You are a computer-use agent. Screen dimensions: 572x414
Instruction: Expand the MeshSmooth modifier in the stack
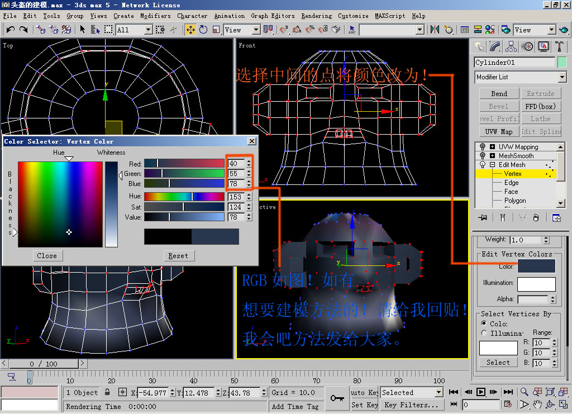click(493, 156)
